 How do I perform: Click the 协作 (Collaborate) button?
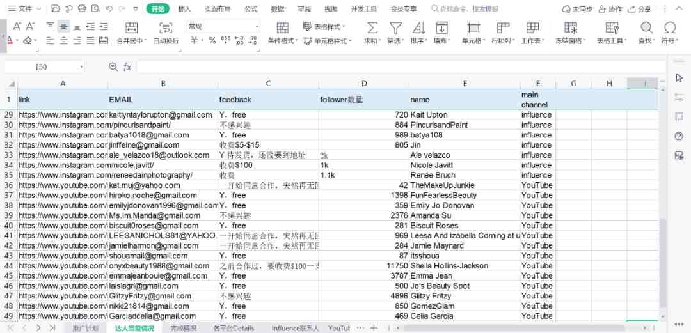click(610, 9)
